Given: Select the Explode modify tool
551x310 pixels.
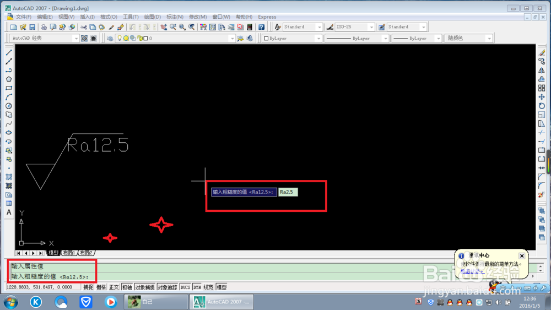Looking at the screenshot, I should (542, 195).
